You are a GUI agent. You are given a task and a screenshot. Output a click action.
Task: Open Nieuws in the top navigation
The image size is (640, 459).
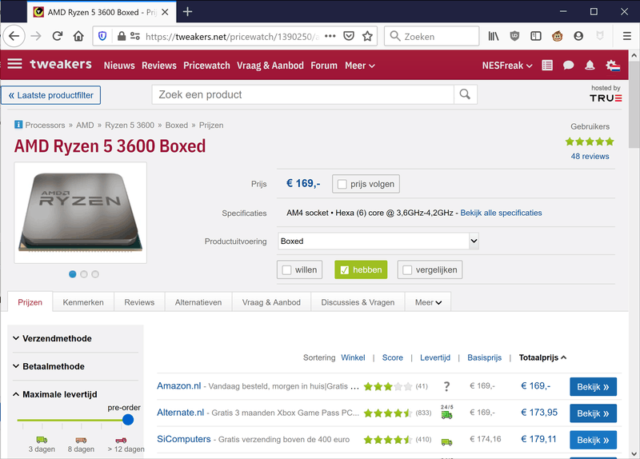click(119, 66)
